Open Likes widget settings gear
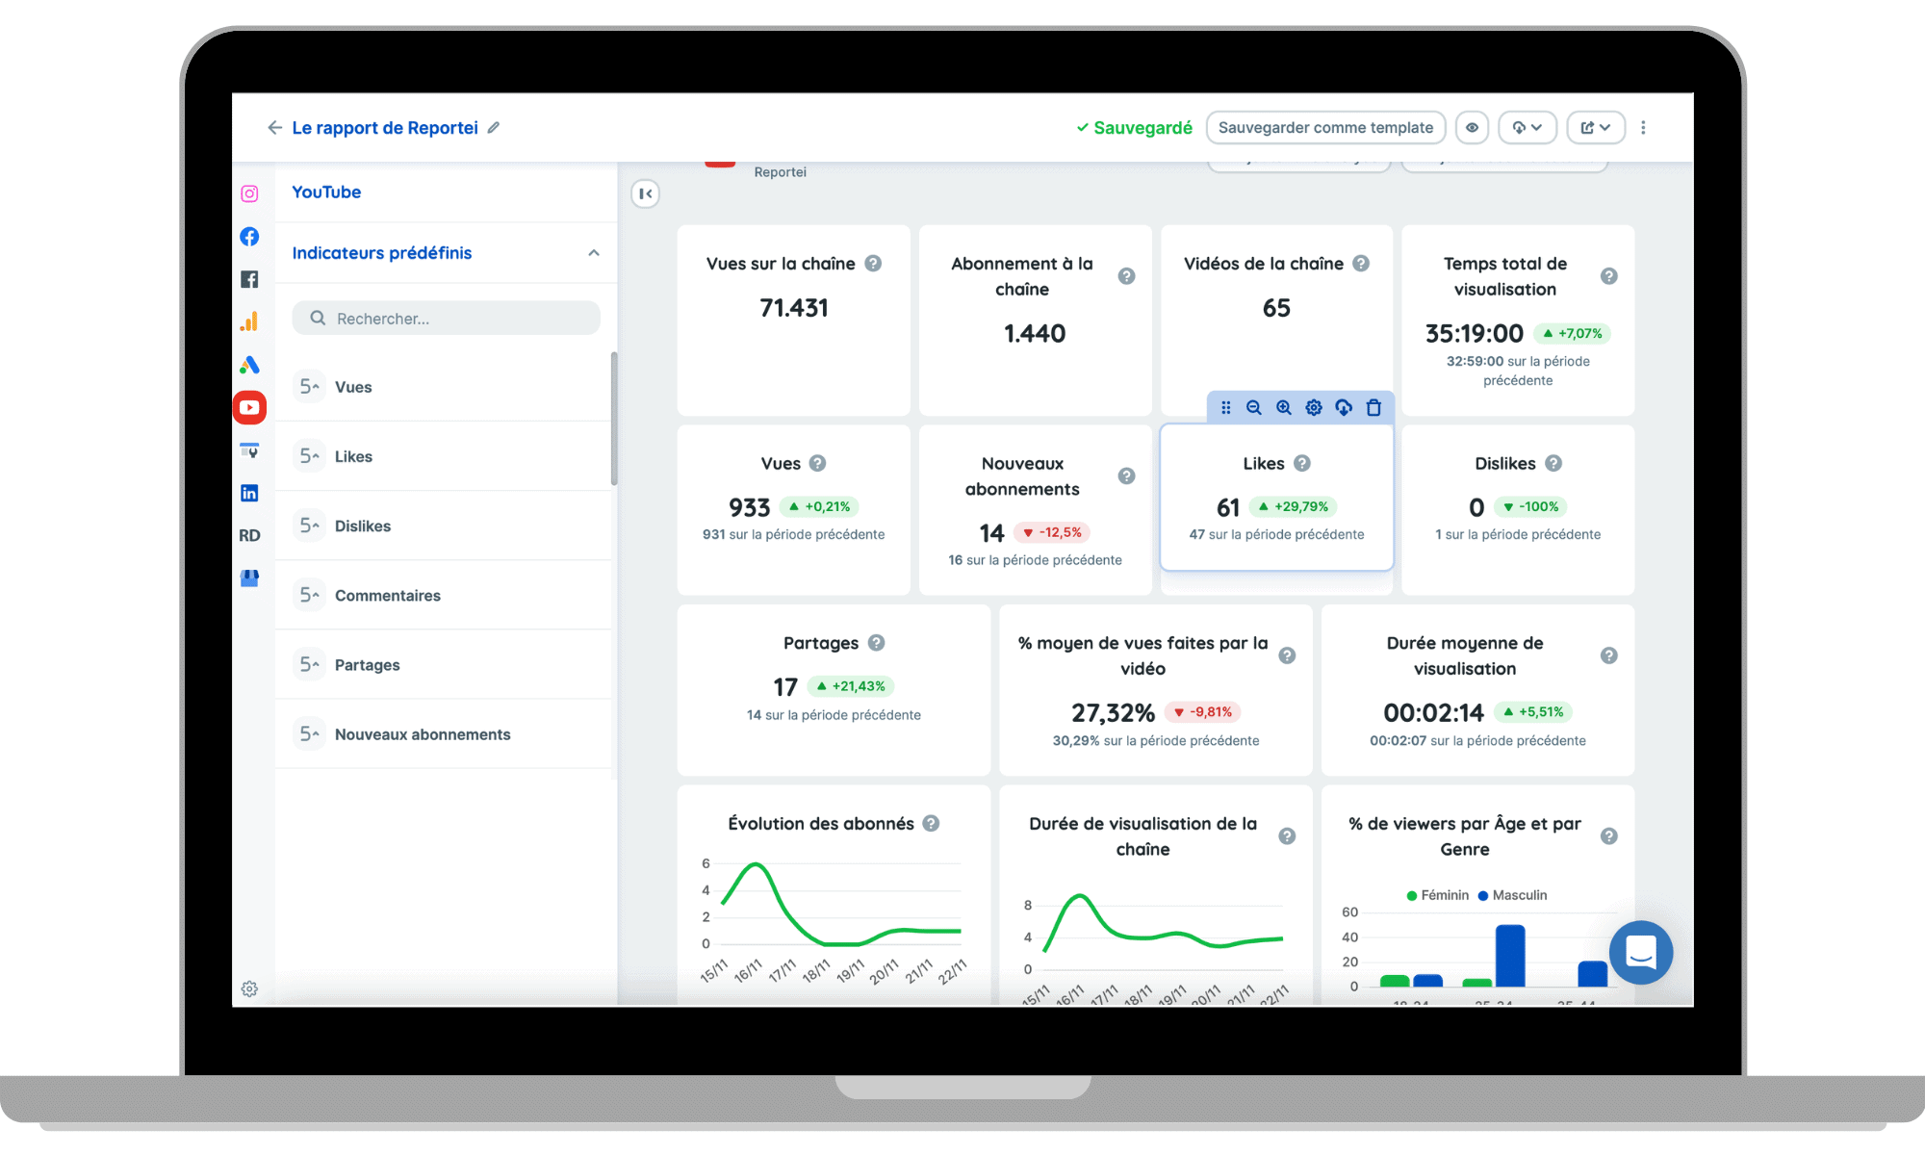This screenshot has height=1155, width=1925. click(x=1314, y=408)
